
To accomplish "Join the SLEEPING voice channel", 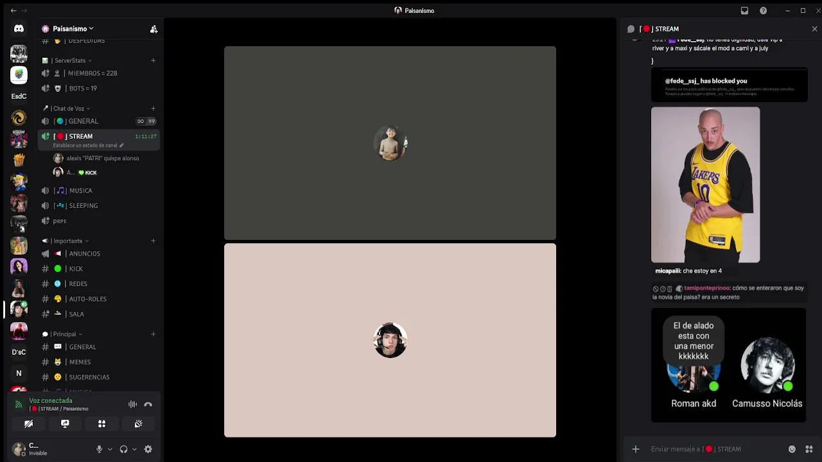I will pos(98,205).
